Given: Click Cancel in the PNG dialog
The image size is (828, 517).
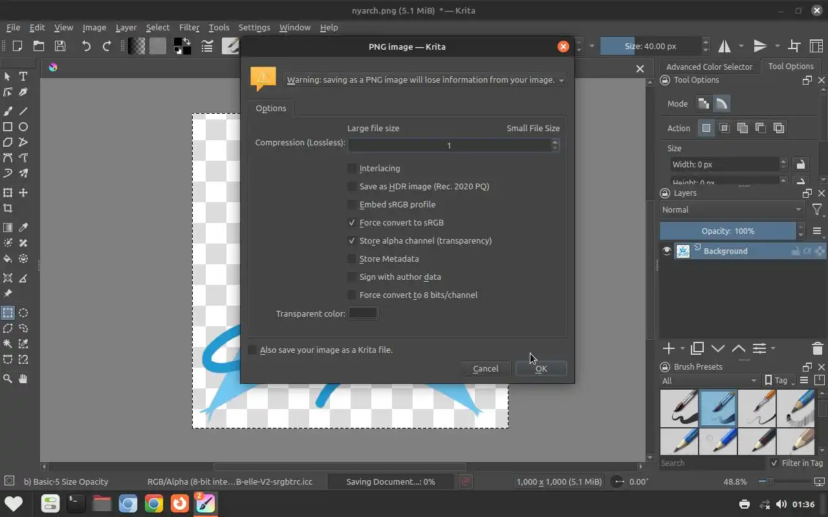Looking at the screenshot, I should pos(485,368).
